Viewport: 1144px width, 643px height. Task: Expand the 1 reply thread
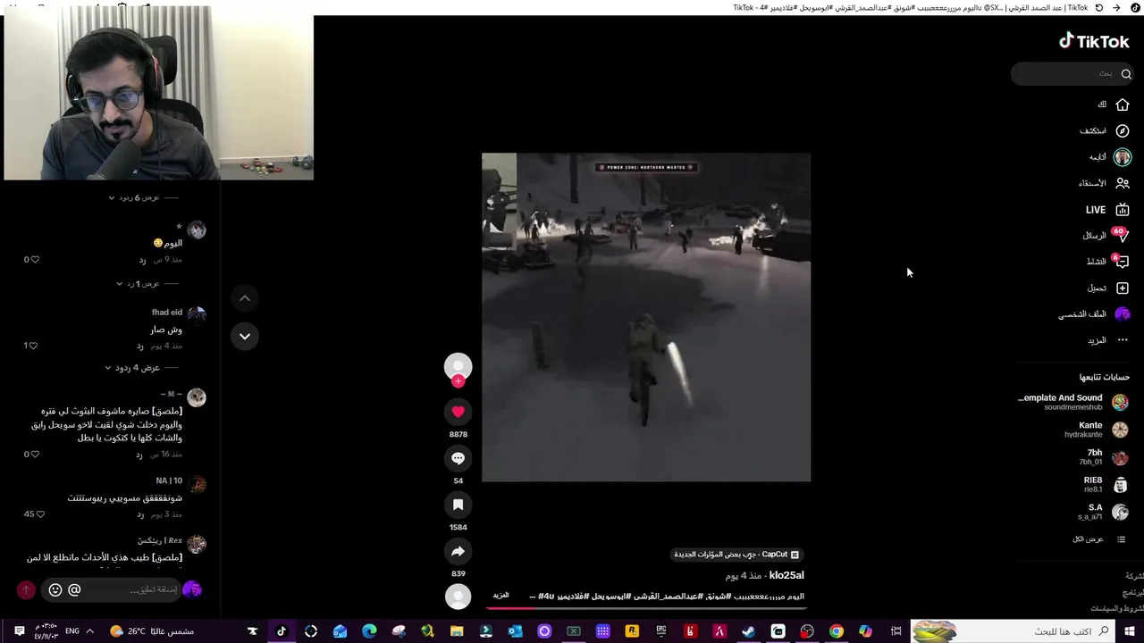pyautogui.click(x=138, y=283)
